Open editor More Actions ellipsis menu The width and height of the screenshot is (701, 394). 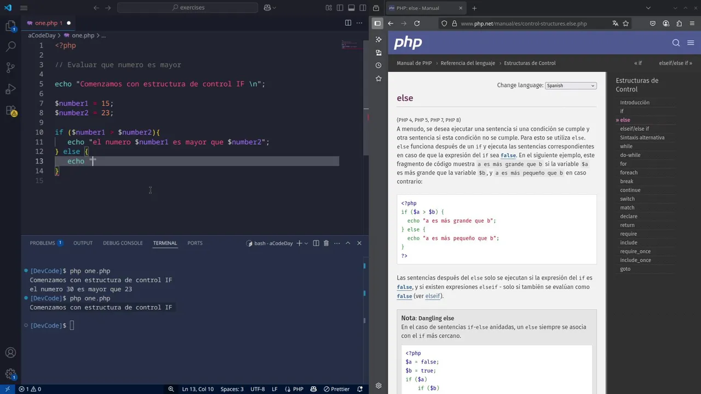tap(359, 23)
